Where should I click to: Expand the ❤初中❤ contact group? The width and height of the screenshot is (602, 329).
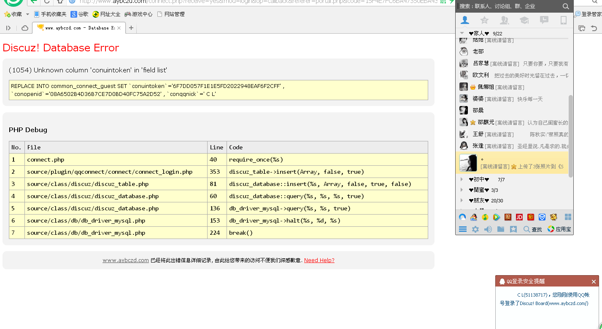[x=462, y=180]
